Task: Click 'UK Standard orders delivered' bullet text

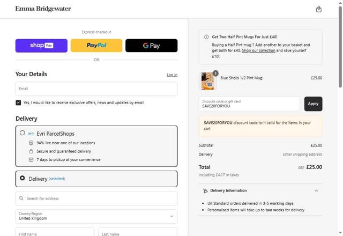Action: pyautogui.click(x=250, y=203)
